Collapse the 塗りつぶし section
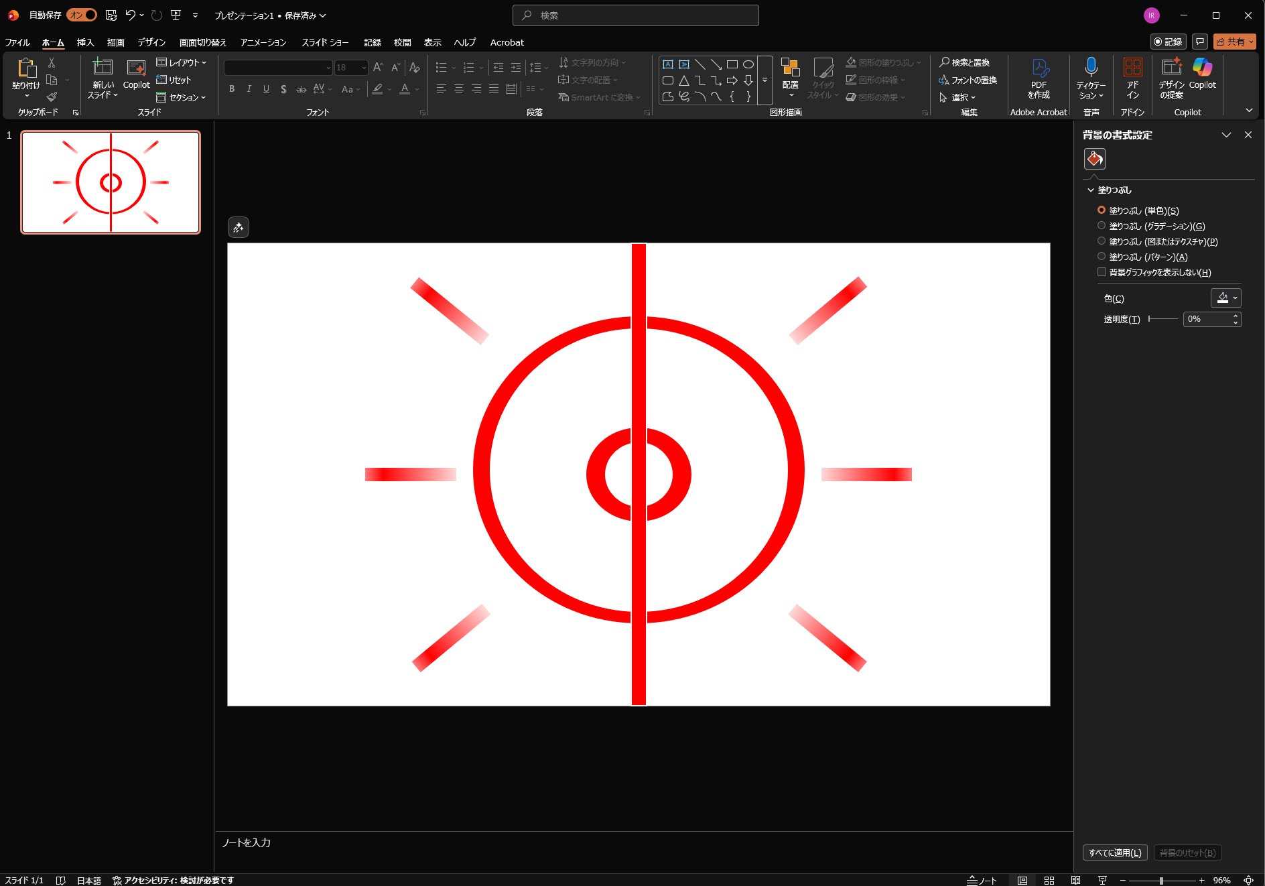This screenshot has height=886, width=1265. point(1091,190)
